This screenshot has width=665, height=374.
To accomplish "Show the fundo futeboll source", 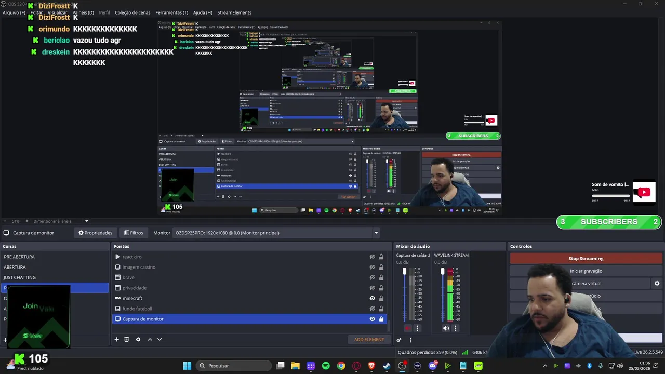I will [372, 309].
